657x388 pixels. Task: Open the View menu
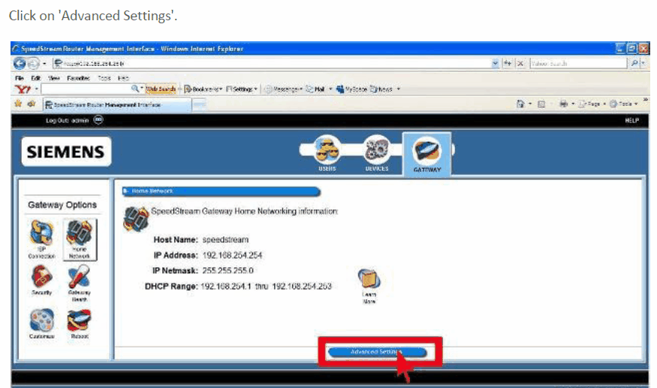tap(53, 78)
